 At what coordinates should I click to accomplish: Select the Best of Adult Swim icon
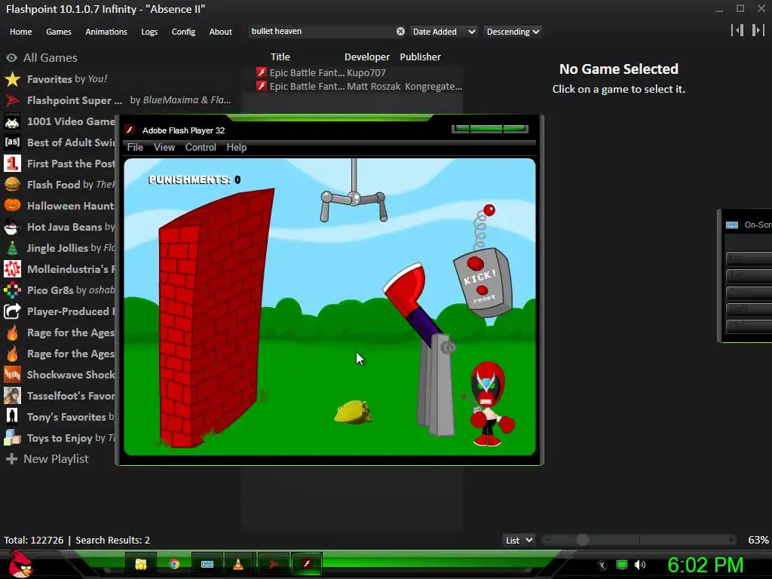pyautogui.click(x=12, y=142)
